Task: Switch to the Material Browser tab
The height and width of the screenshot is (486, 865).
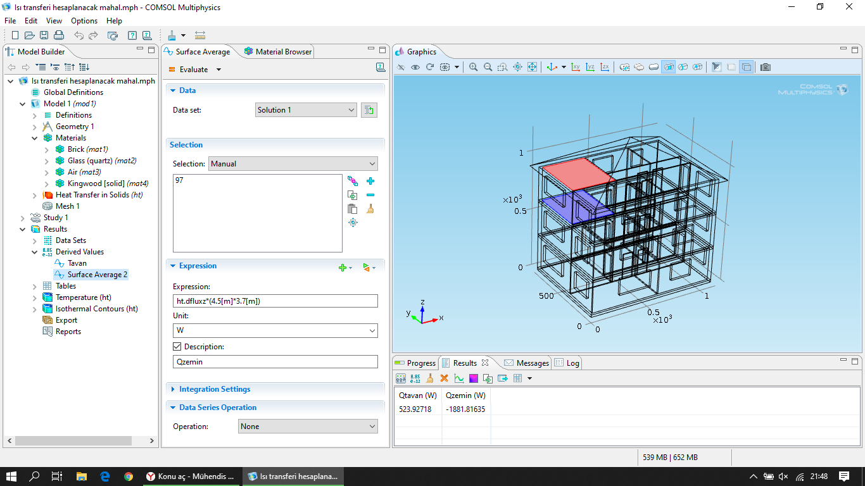Action: coord(278,52)
